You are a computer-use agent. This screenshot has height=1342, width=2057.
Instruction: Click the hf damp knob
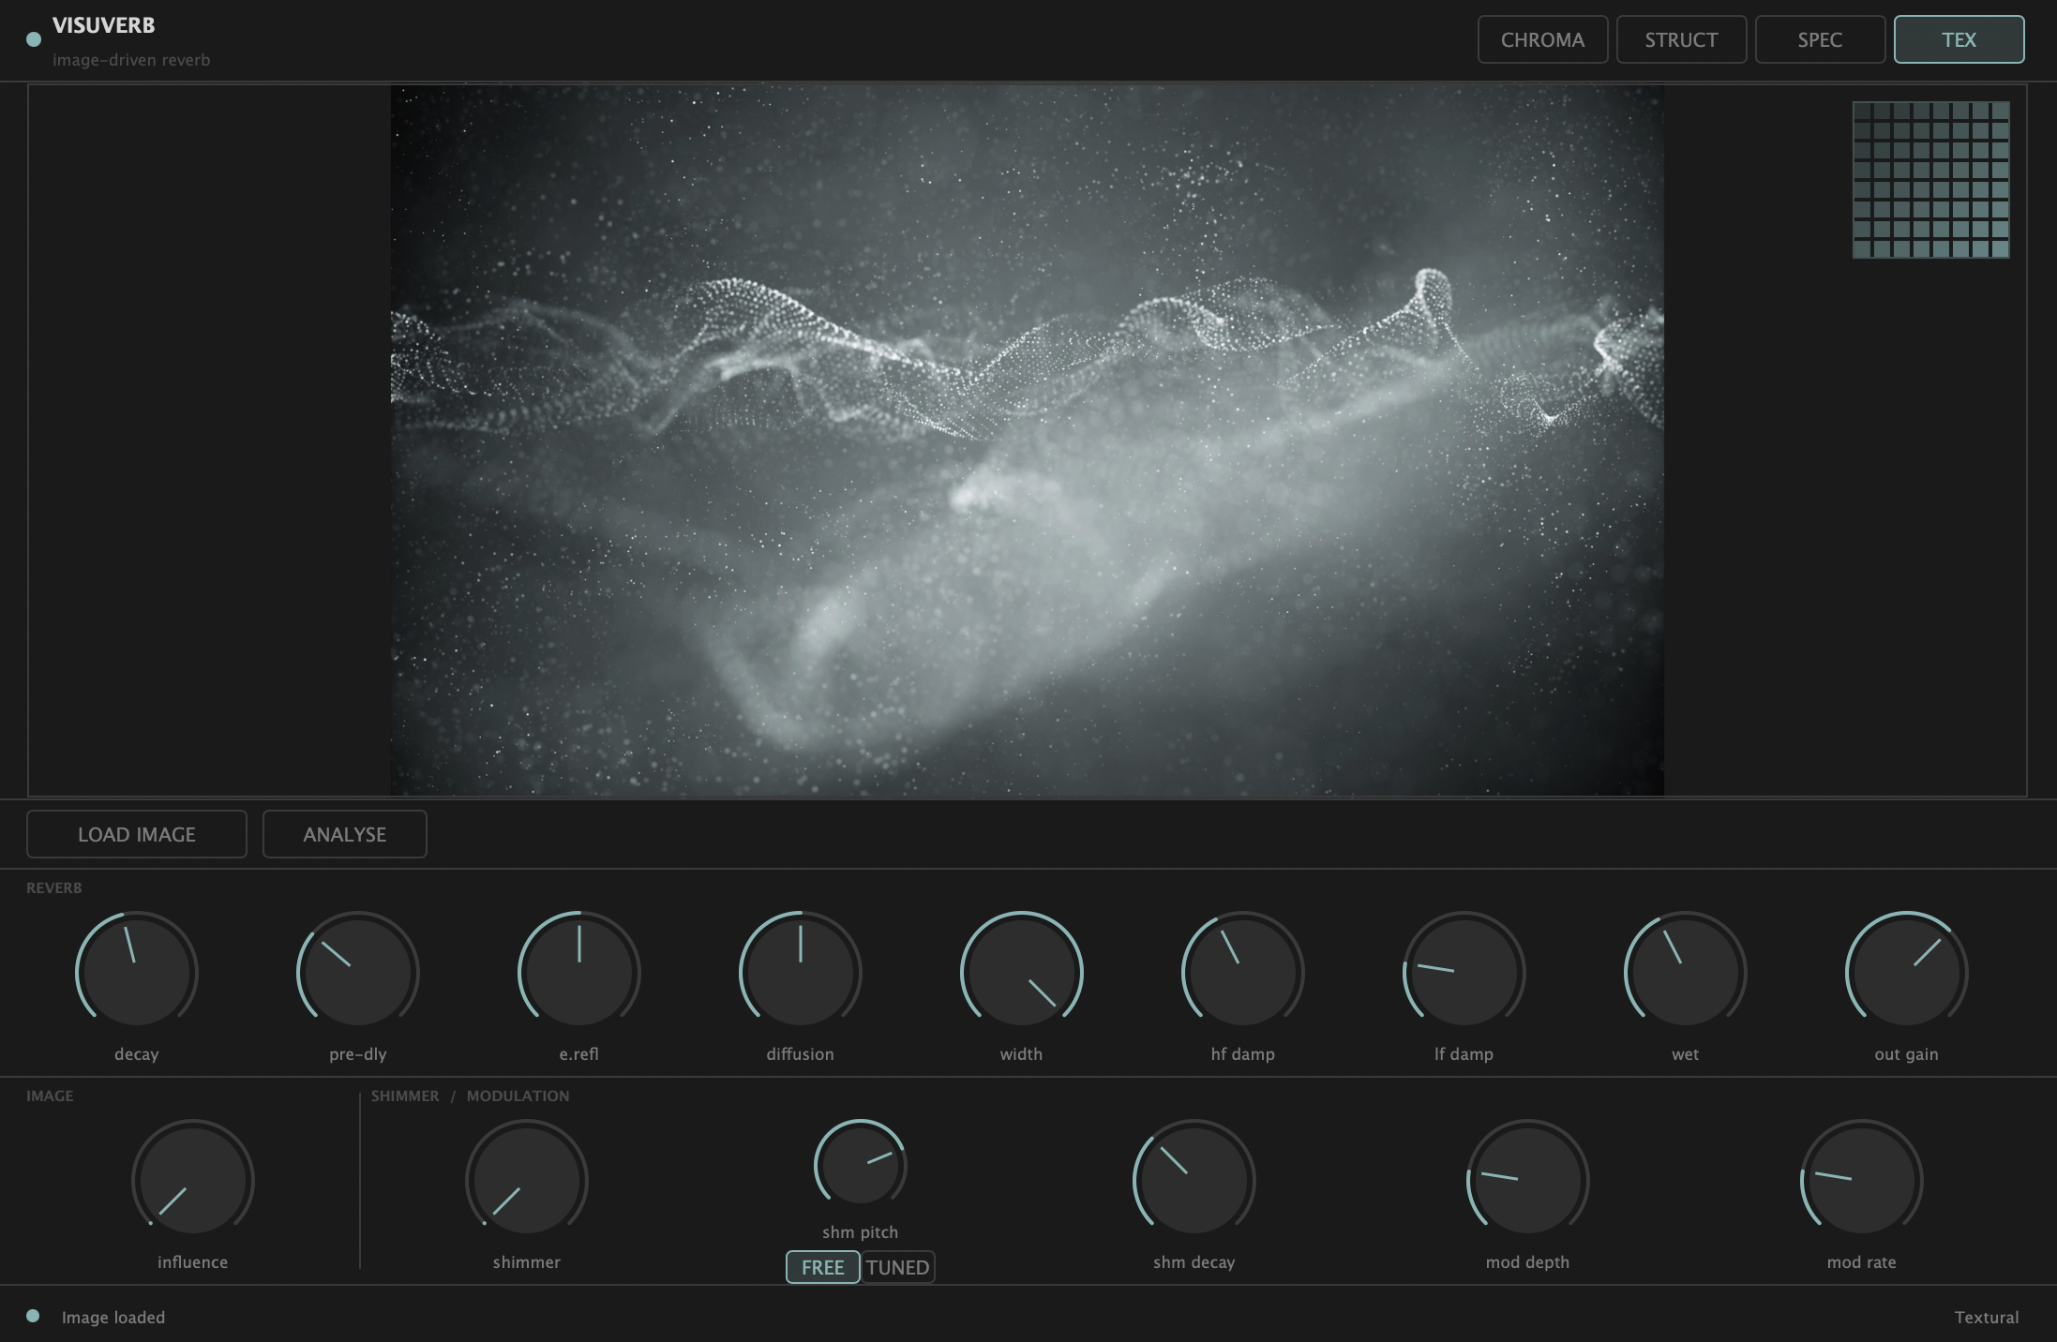coord(1243,972)
